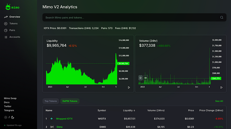Click the $89,838 liquidity cell
Viewport: 231px width, 129px height.
[130, 127]
